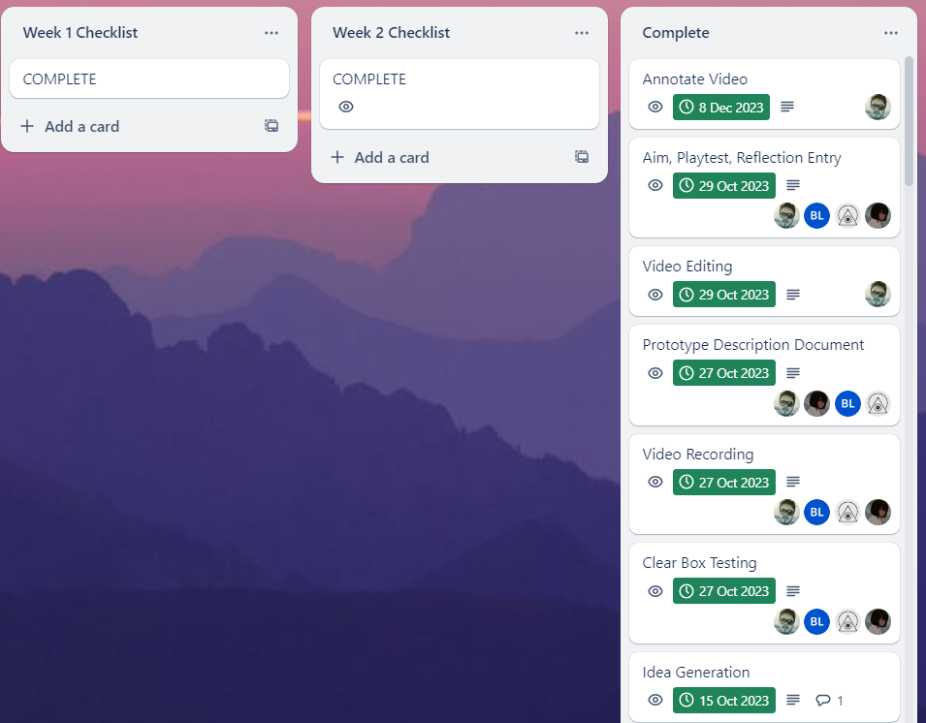Click BL avatar on Prototype Description Document card

[x=847, y=403]
